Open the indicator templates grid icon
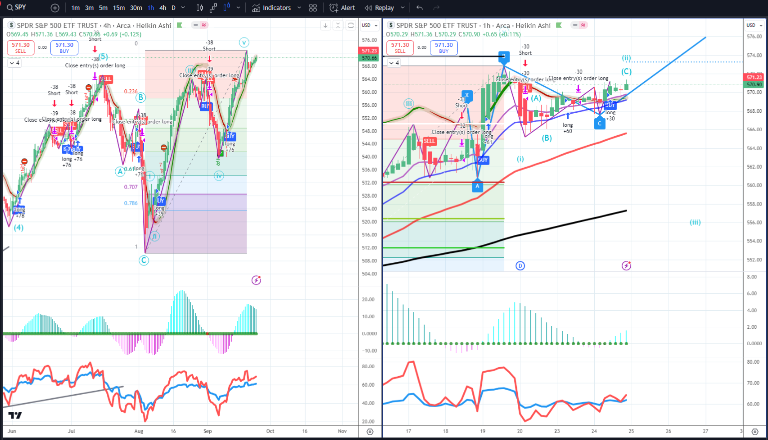Image resolution: width=768 pixels, height=440 pixels. pos(313,8)
